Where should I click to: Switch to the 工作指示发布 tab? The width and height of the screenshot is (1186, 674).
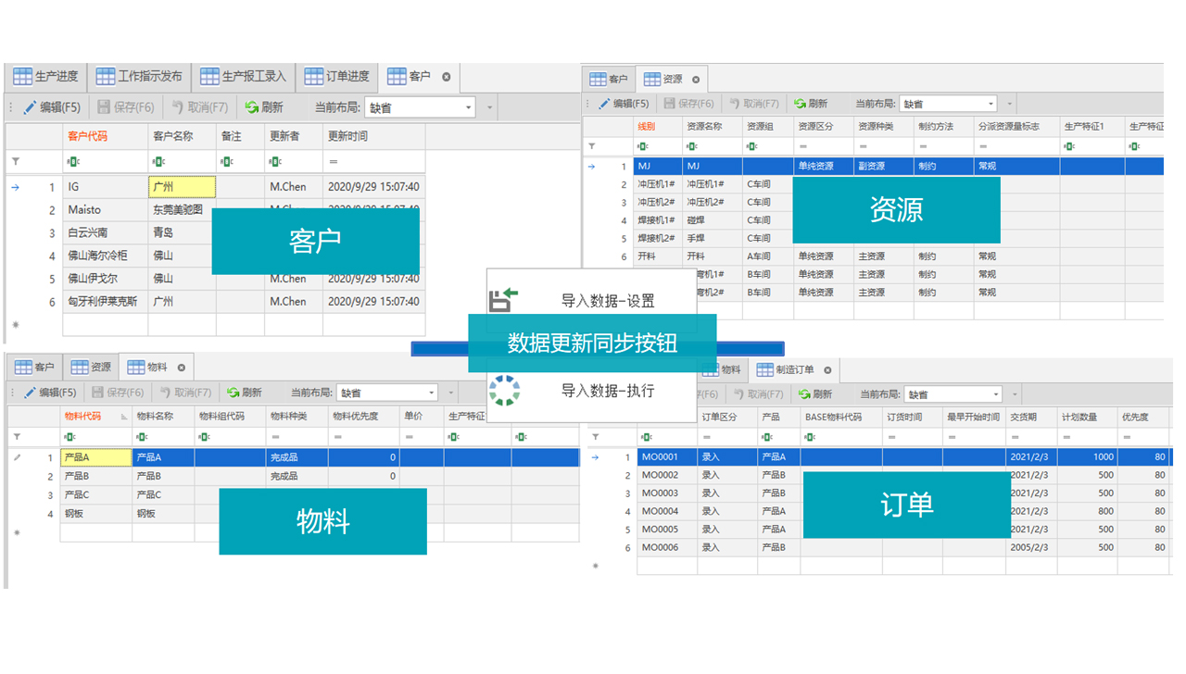pyautogui.click(x=139, y=77)
